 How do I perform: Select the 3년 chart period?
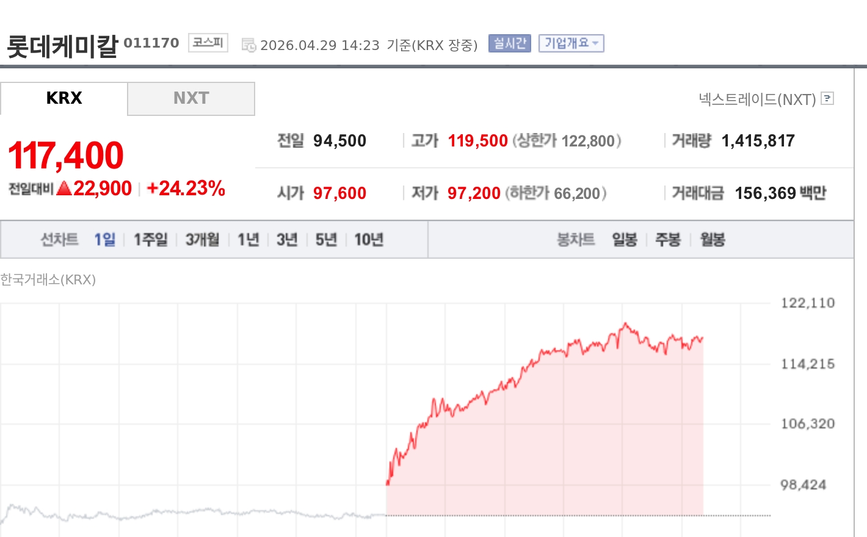[x=286, y=239]
